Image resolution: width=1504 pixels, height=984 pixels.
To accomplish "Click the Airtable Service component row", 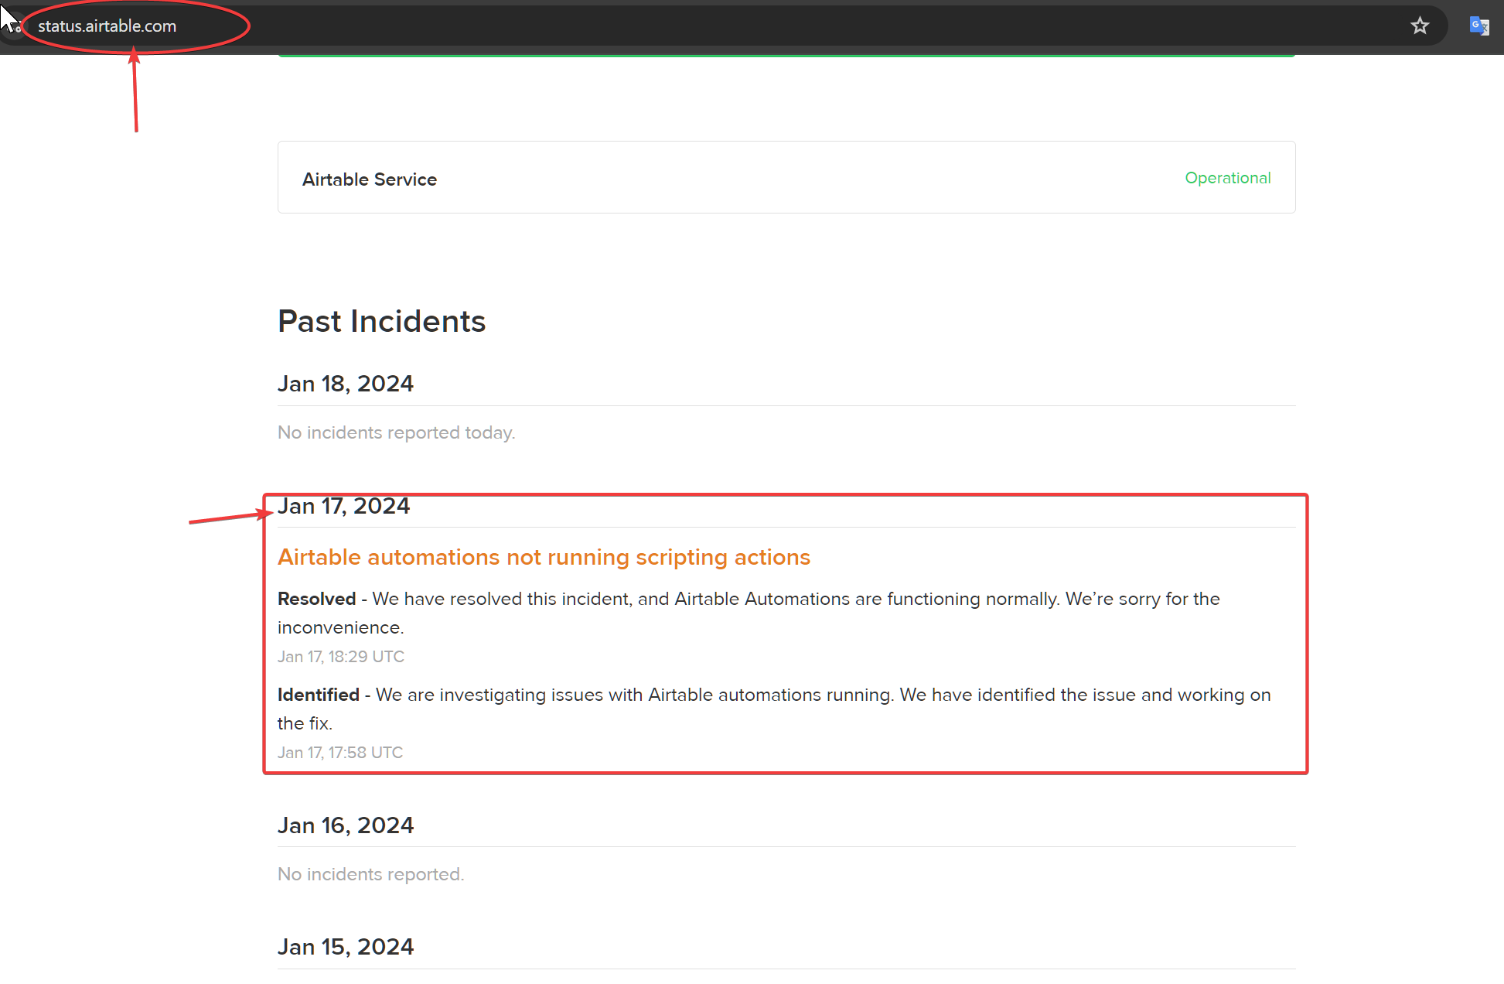I will (786, 177).
